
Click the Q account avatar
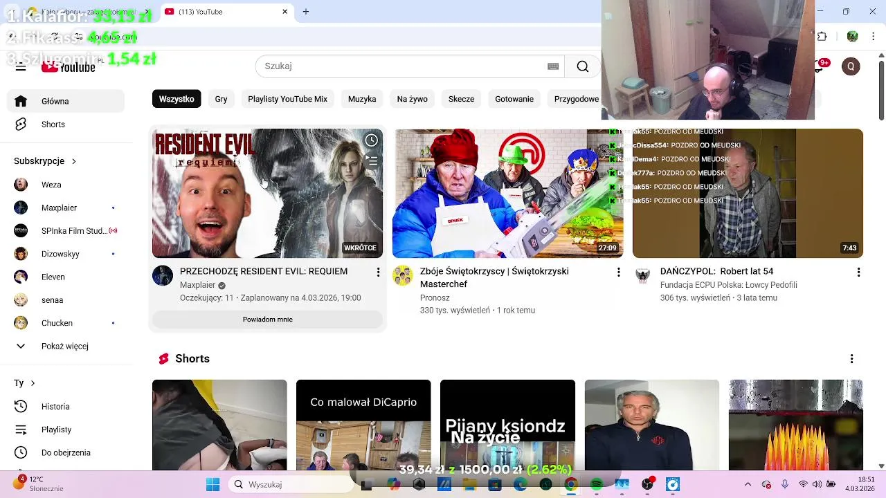click(x=851, y=66)
